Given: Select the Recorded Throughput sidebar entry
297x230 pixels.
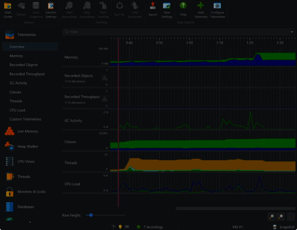Looking at the screenshot, I should click(27, 74).
